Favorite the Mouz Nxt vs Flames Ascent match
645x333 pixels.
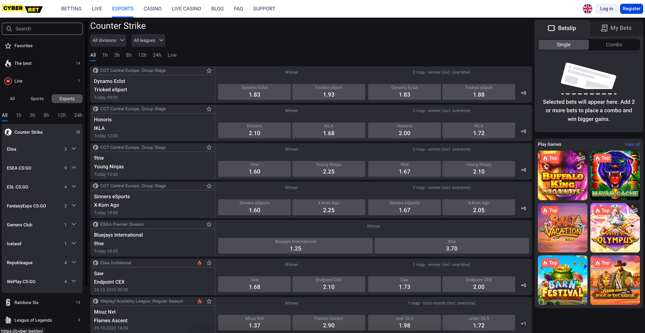point(209,301)
